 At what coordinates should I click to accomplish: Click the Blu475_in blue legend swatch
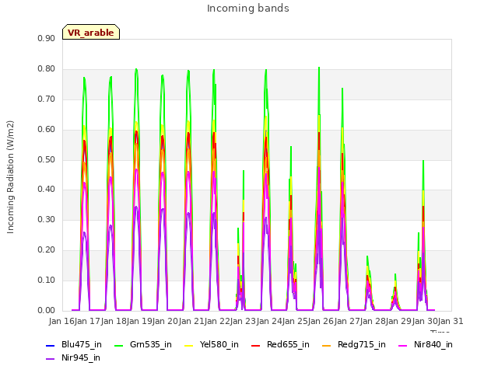click(x=51, y=345)
